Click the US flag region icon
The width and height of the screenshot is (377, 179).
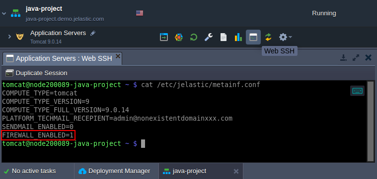pos(140,13)
